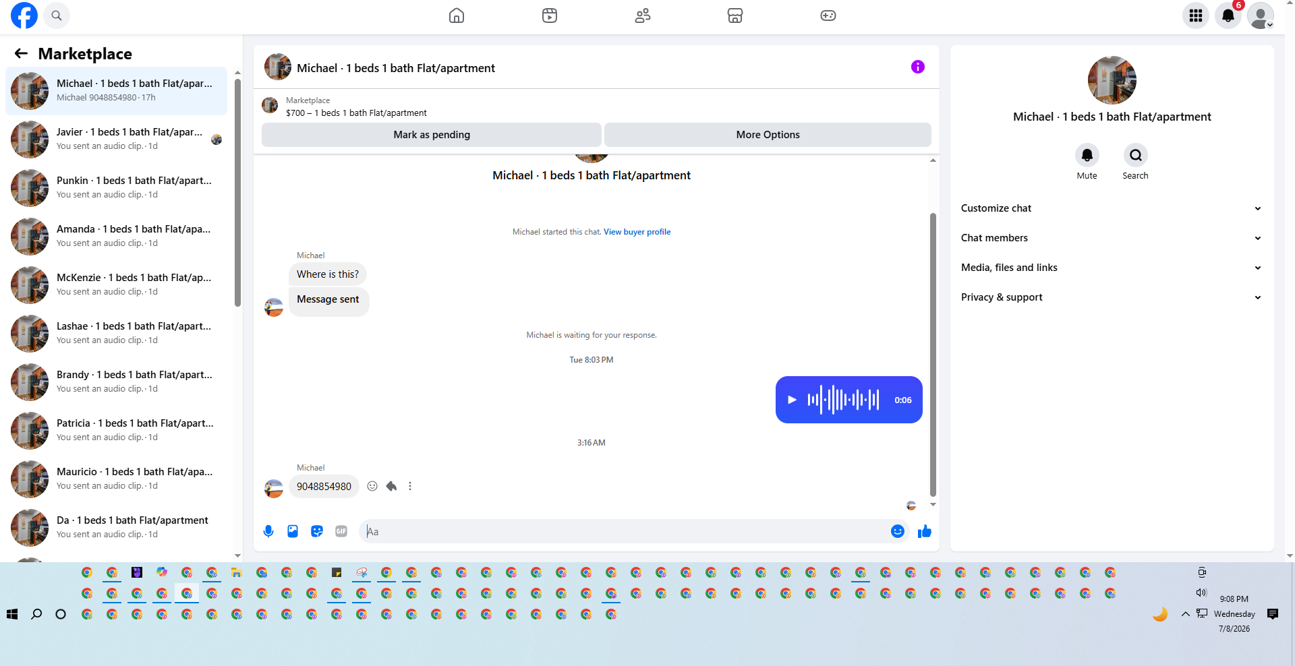Search in conversation magnifier icon
Screen dimensions: 1295x666
(1136, 156)
